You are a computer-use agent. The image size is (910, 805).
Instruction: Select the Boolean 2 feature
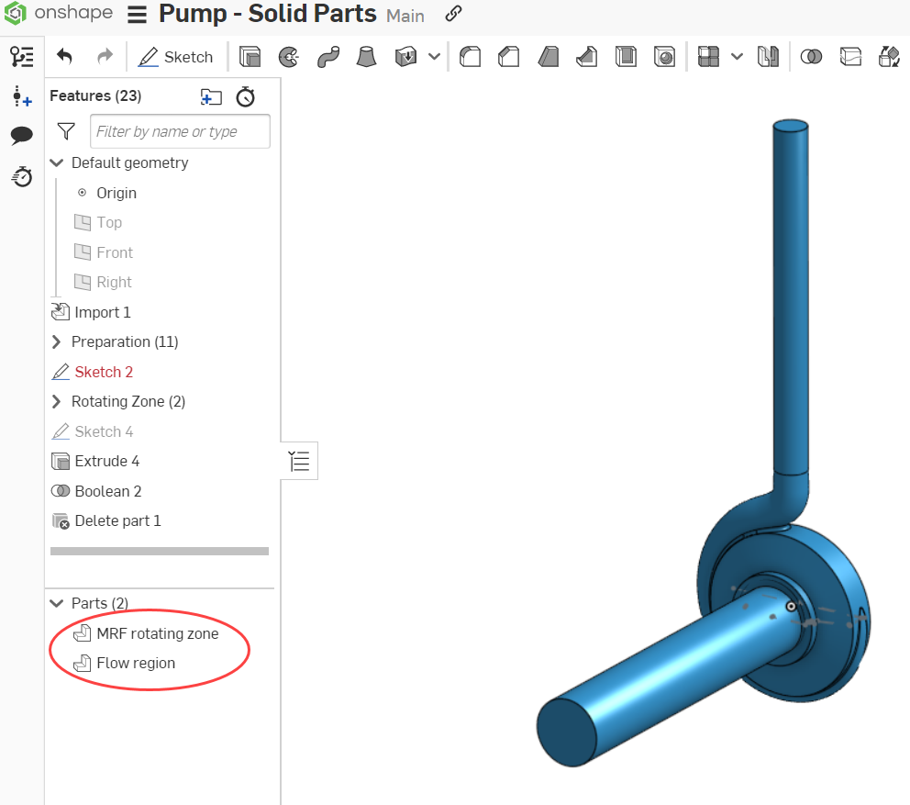tap(108, 491)
